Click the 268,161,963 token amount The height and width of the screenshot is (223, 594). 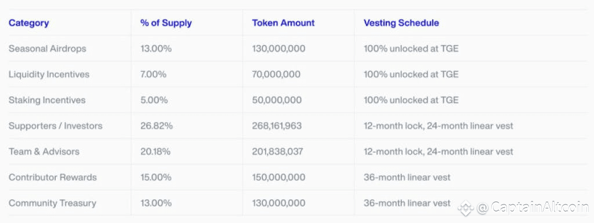[x=277, y=126]
